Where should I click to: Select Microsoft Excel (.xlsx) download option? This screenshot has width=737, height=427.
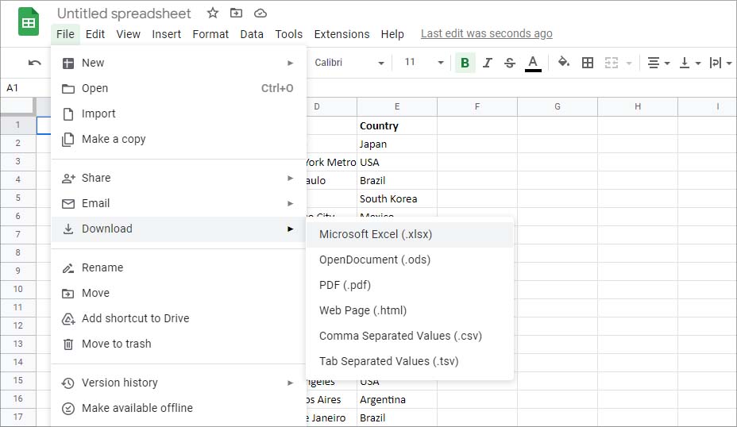376,234
